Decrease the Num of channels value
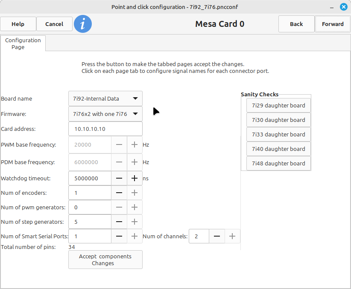This screenshot has width=351, height=289. pos(217,236)
